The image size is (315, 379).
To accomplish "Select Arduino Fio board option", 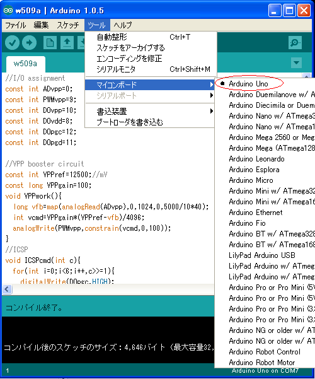I will point(265,223).
